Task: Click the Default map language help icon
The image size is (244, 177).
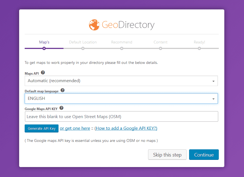Action: coord(62,90)
